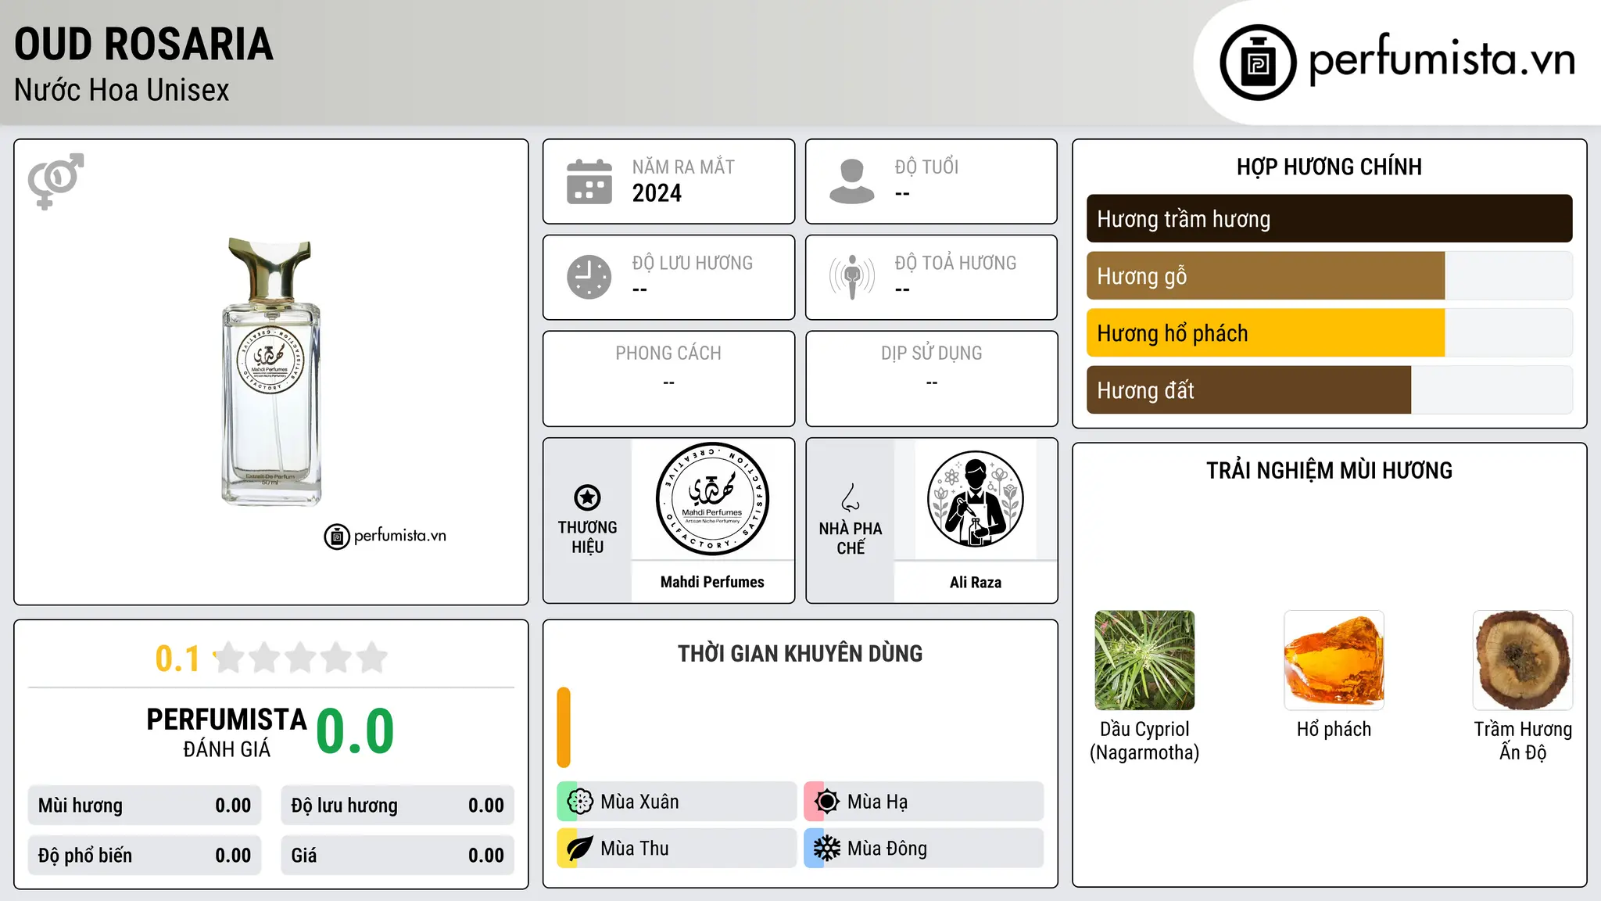Viewport: 1601px width, 901px height.
Task: Click the unisex gender symbol icon
Action: 56,181
